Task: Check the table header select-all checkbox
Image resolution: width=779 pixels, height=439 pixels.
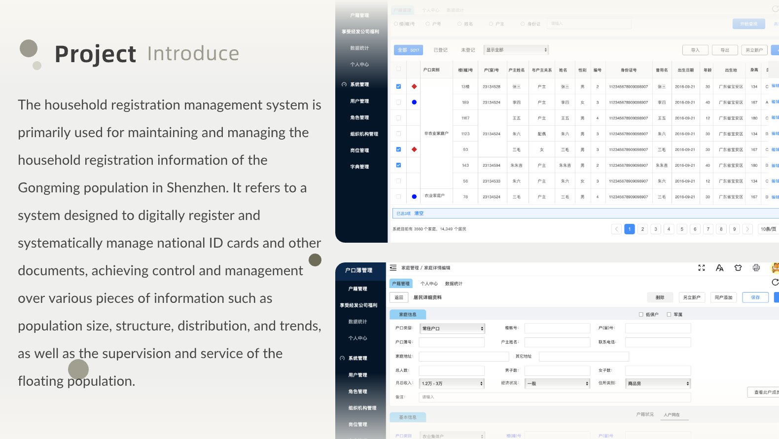Action: point(398,69)
